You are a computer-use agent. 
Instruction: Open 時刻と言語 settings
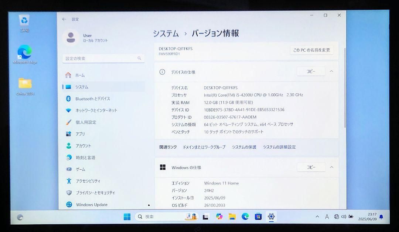pos(103,157)
